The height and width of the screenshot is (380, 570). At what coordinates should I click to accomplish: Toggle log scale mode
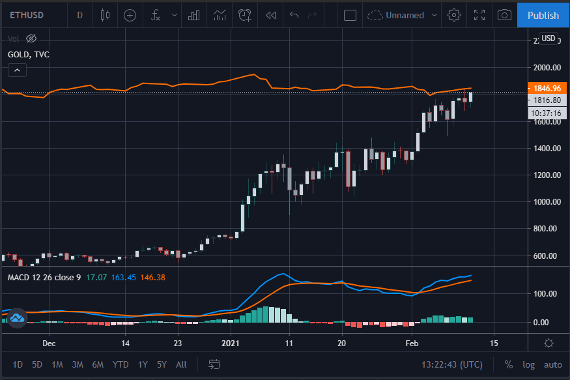tap(528, 364)
